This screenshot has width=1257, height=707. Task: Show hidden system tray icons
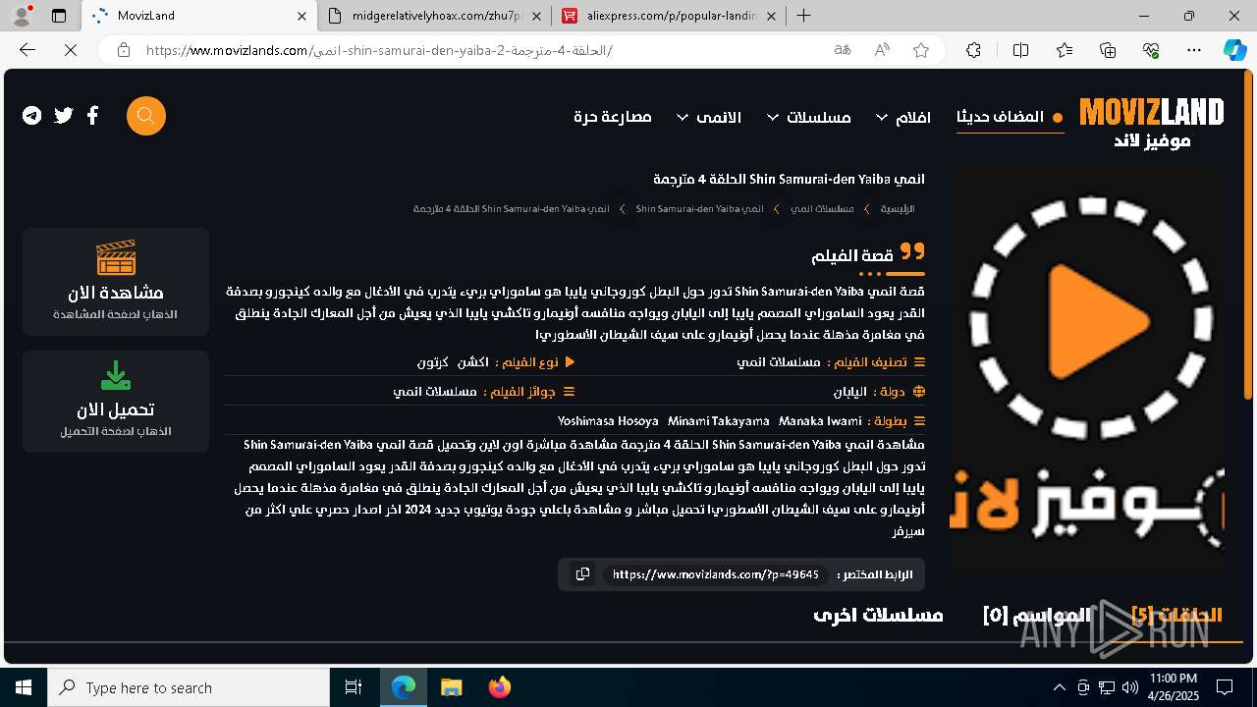1059,687
